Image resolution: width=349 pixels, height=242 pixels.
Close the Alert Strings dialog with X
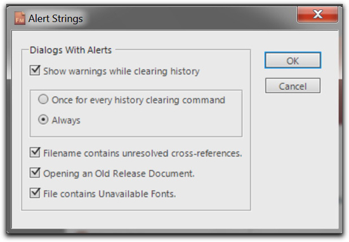click(x=317, y=15)
